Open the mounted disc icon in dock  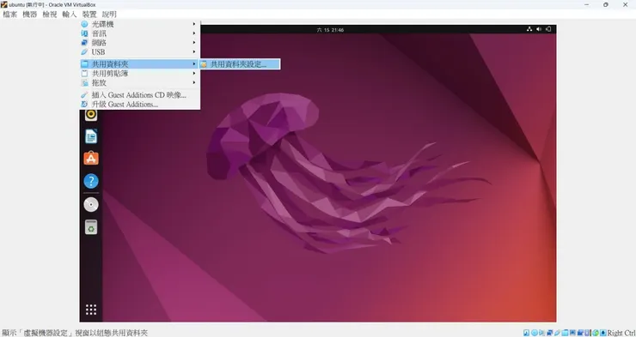point(91,205)
